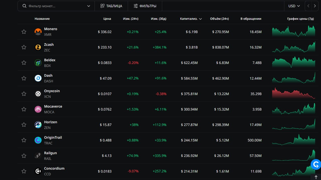The image size is (321, 180).
Task: Sort by Капитализ. column arrow
Action: 200,19
